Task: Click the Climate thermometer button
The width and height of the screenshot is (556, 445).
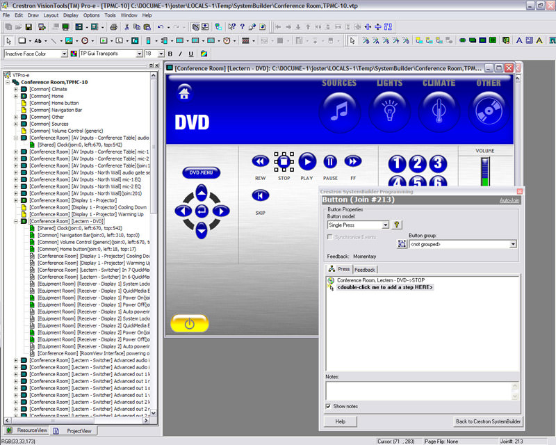Action: tap(439, 111)
